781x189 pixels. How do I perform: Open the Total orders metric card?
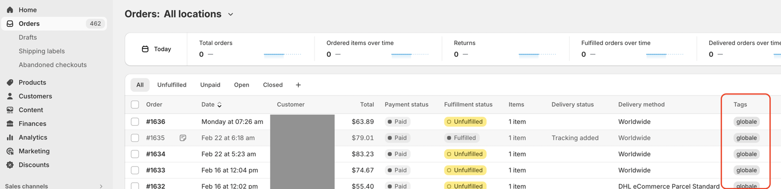(251, 49)
